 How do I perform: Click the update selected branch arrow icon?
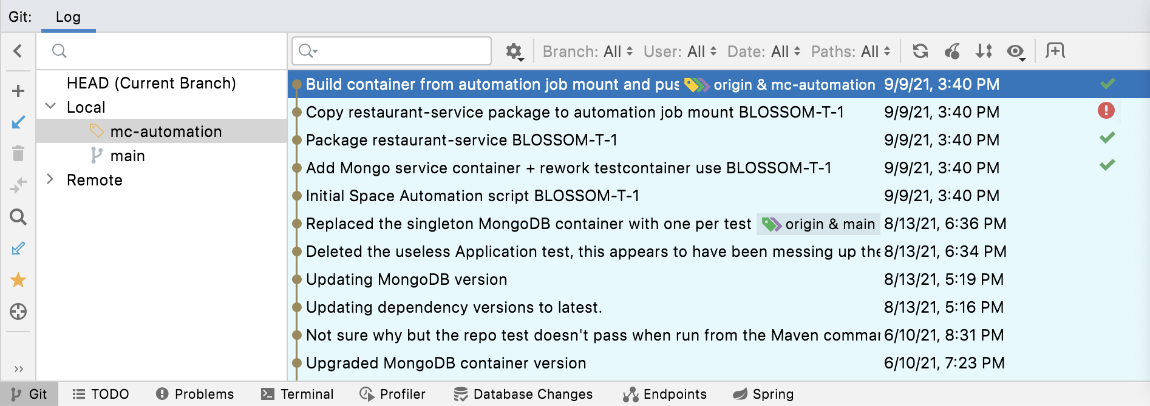18,122
